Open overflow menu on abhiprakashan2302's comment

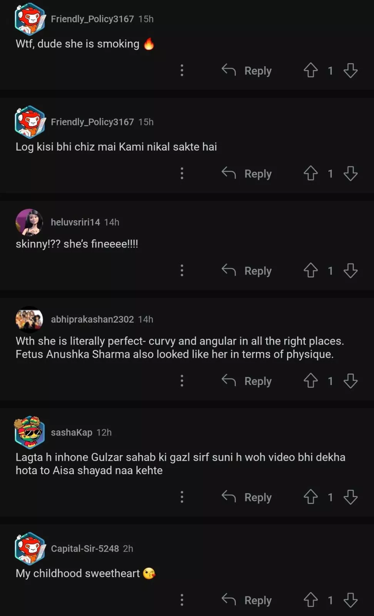(x=182, y=381)
